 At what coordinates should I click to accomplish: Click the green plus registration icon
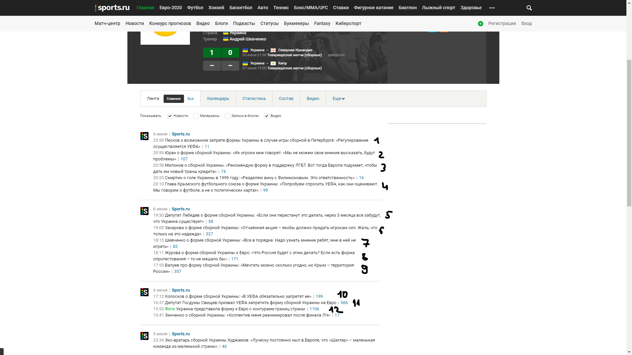[x=481, y=24]
